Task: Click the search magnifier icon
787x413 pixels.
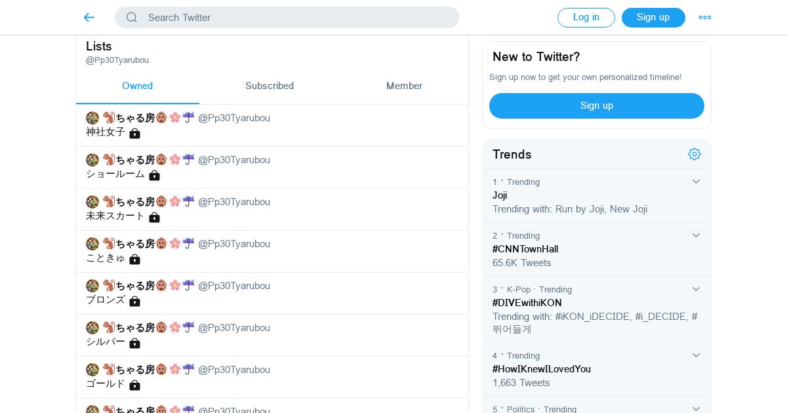Action: (x=132, y=18)
